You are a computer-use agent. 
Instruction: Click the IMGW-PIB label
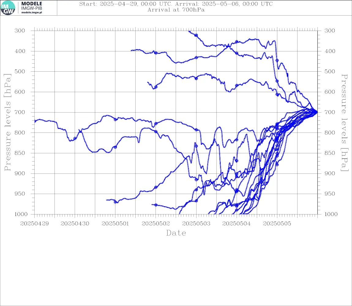pyautogui.click(x=32, y=8)
